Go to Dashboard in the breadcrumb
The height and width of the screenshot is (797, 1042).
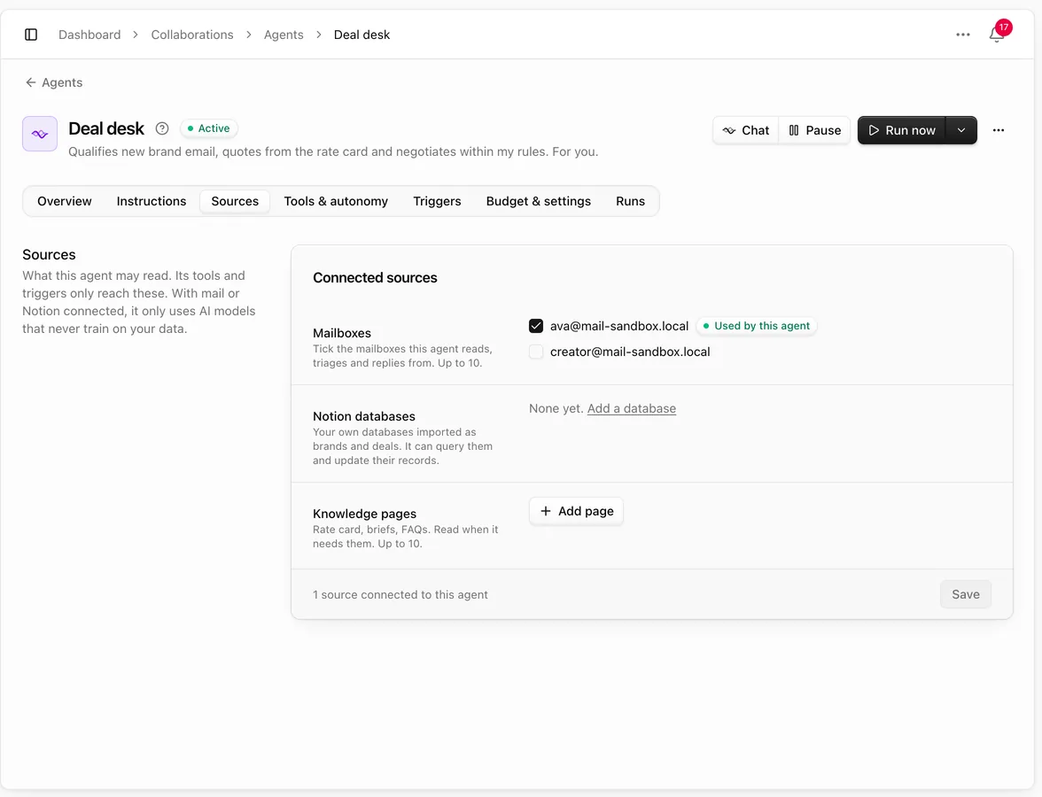(89, 35)
